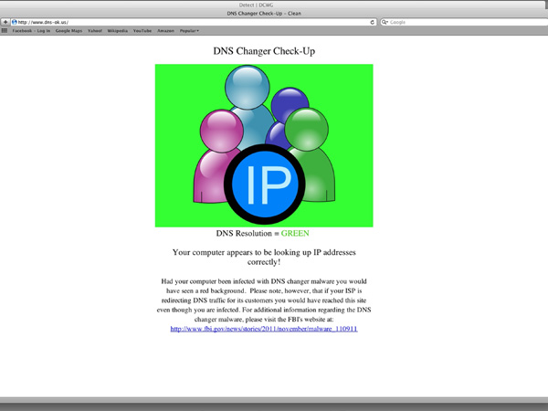Expand the Popular bookmarks dropdown
Image resolution: width=548 pixels, height=411 pixels.
(x=190, y=30)
